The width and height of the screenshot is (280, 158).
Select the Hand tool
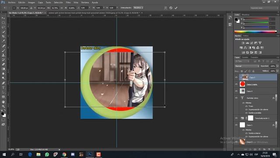(x=3, y=102)
